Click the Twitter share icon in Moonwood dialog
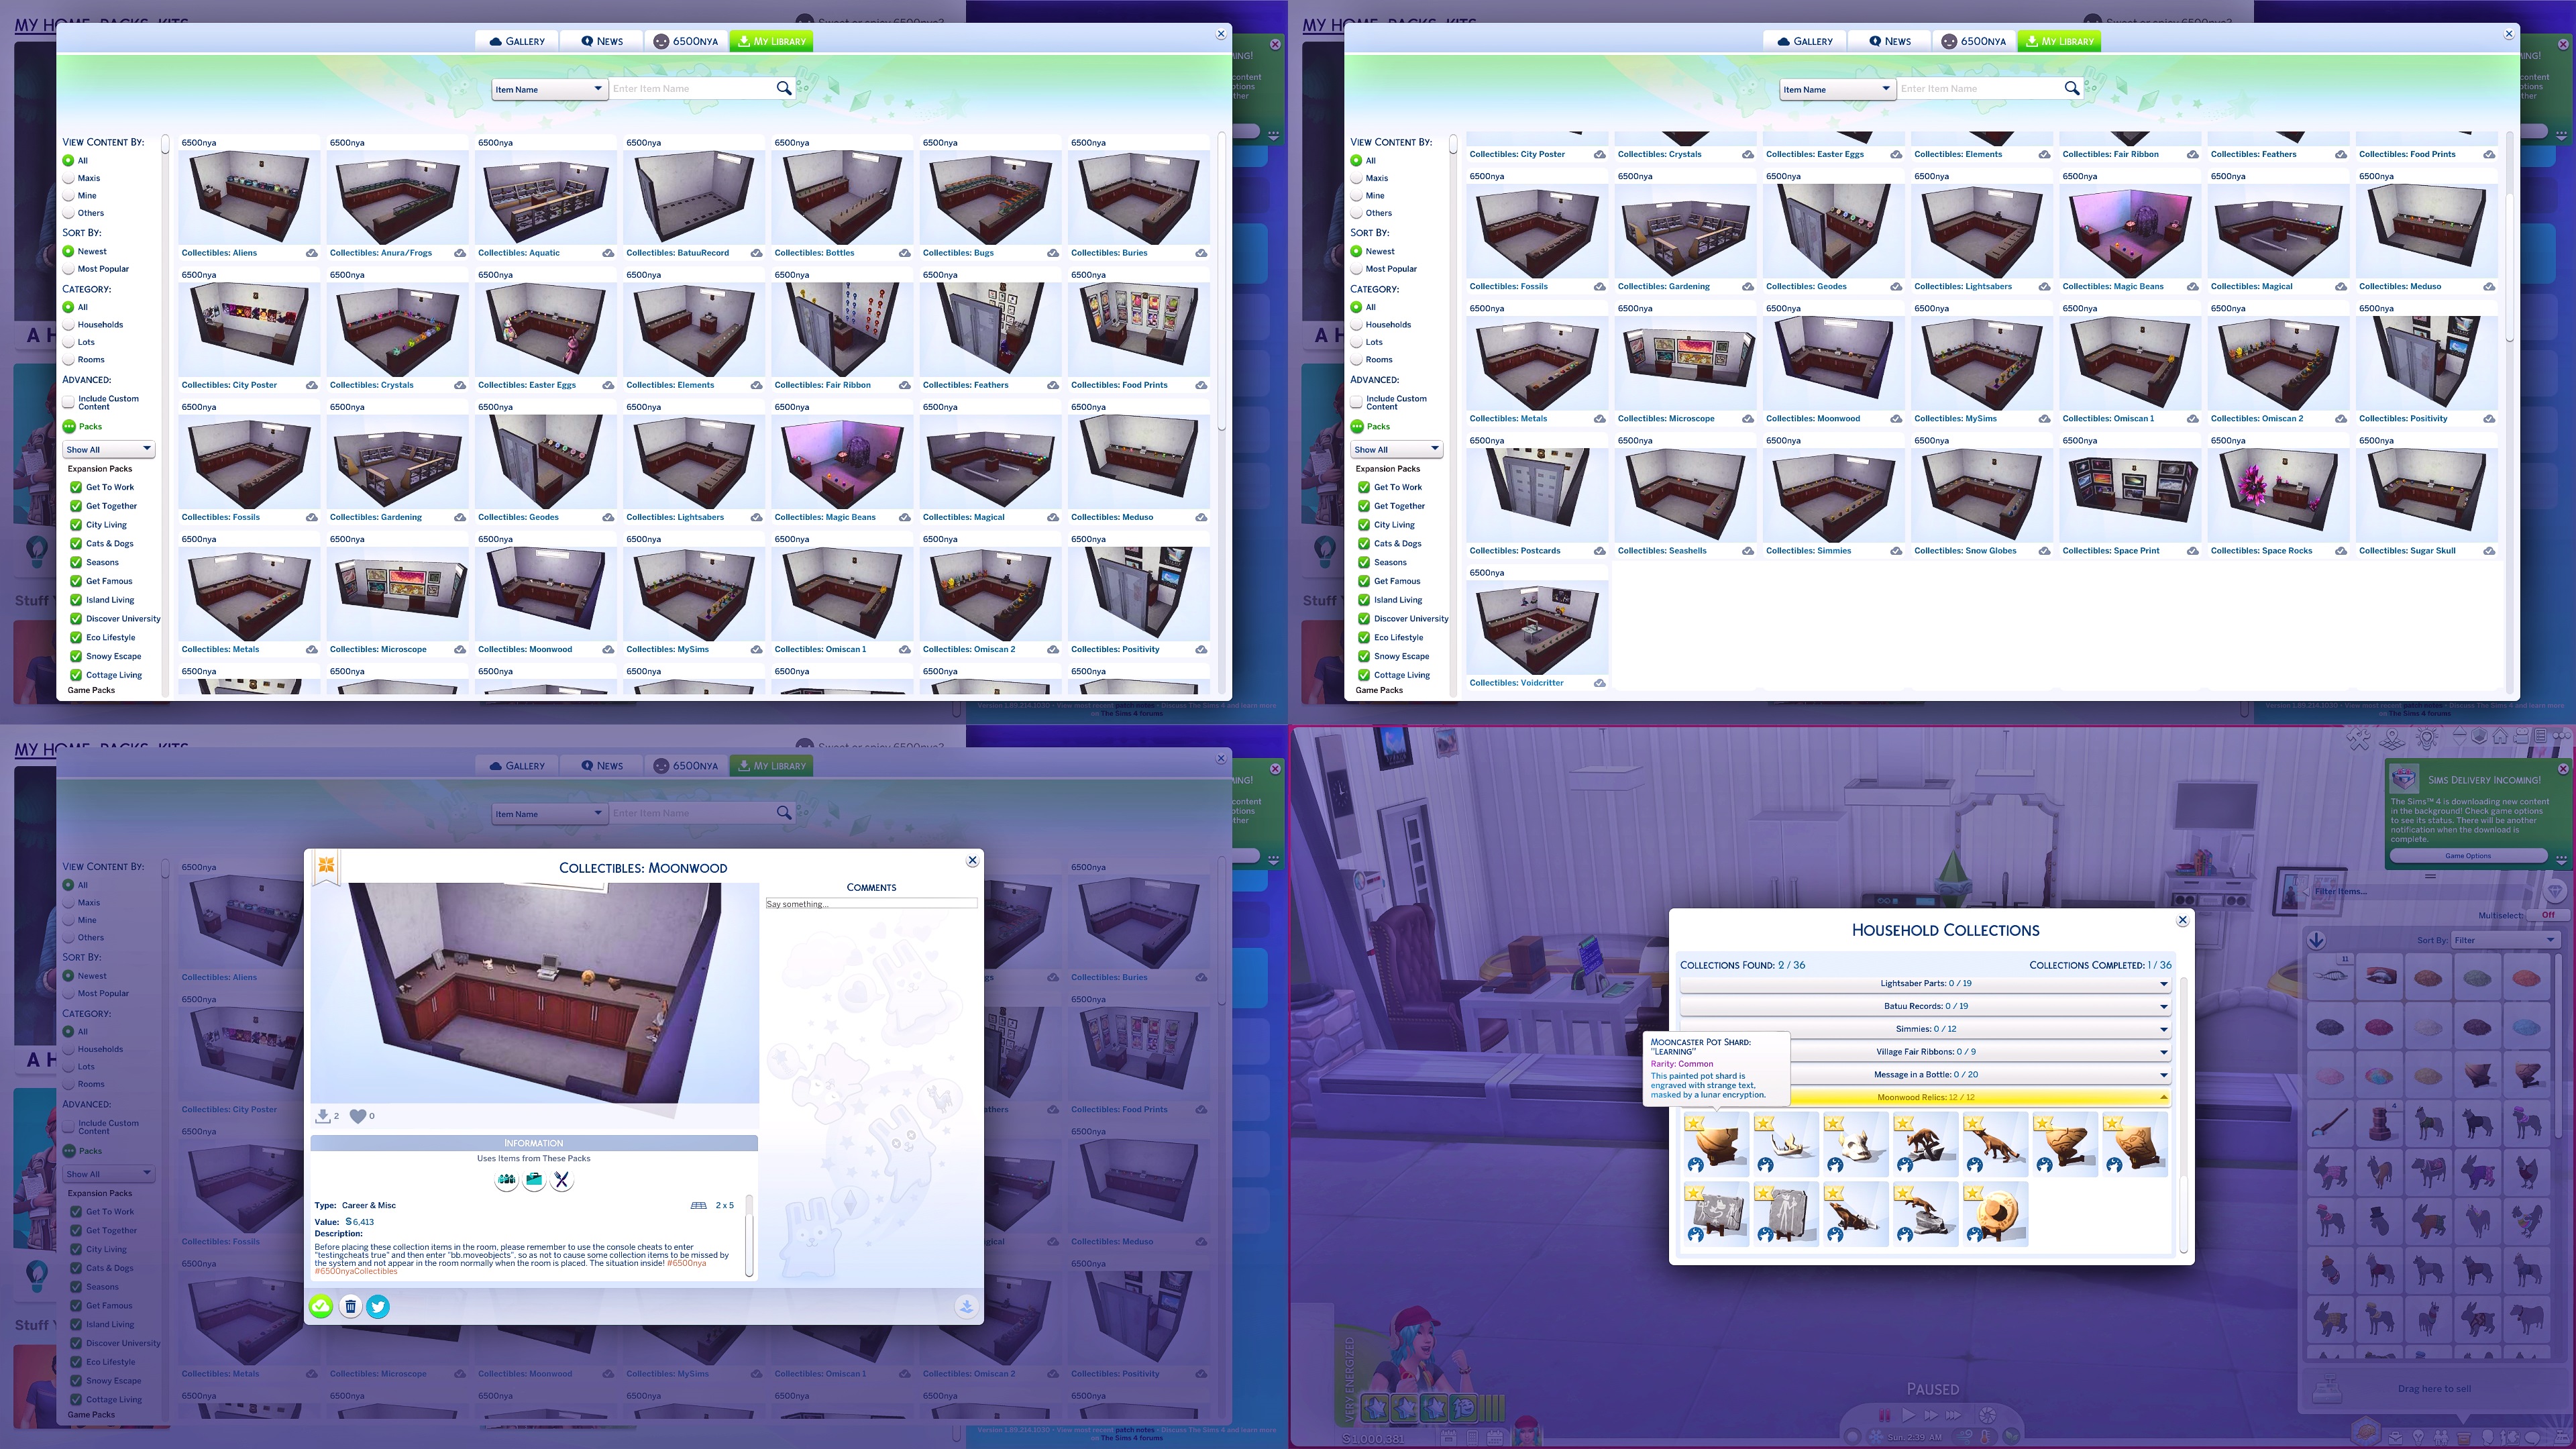The image size is (2576, 1449). 378,1307
